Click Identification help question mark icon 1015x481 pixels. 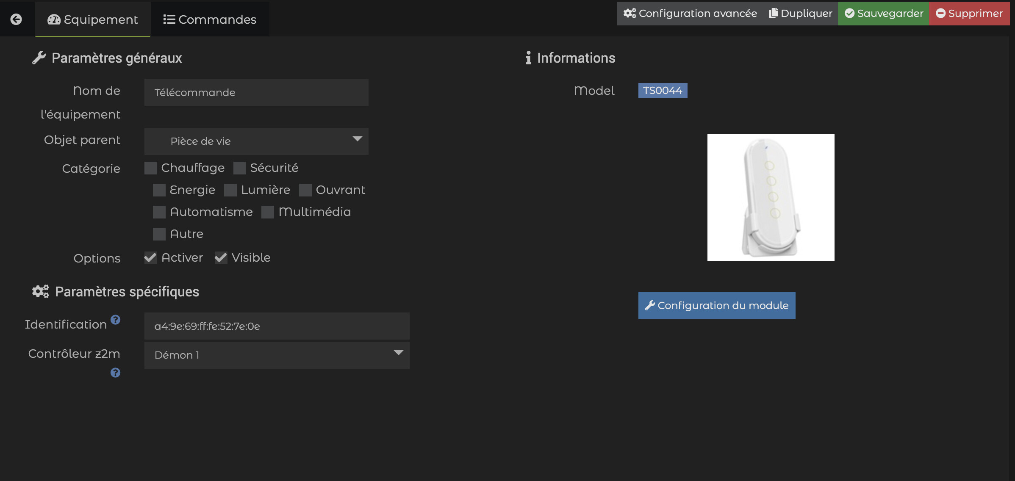tap(115, 320)
